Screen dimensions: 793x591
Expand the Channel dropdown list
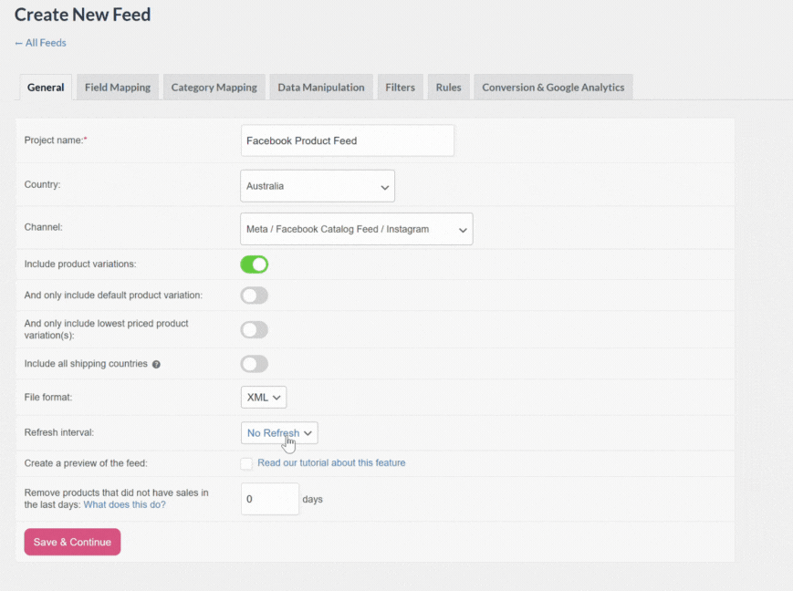point(356,230)
